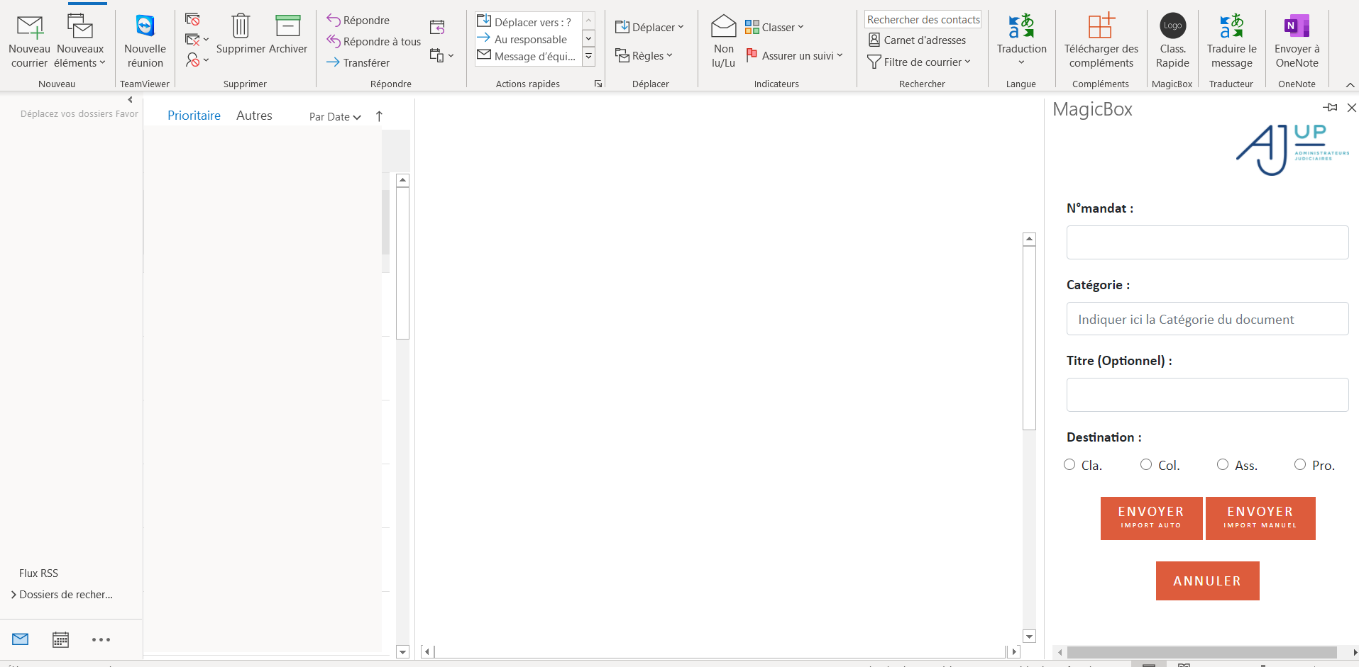Open Actions rapides dialog launcher
This screenshot has height=667, width=1359.
pyautogui.click(x=598, y=84)
